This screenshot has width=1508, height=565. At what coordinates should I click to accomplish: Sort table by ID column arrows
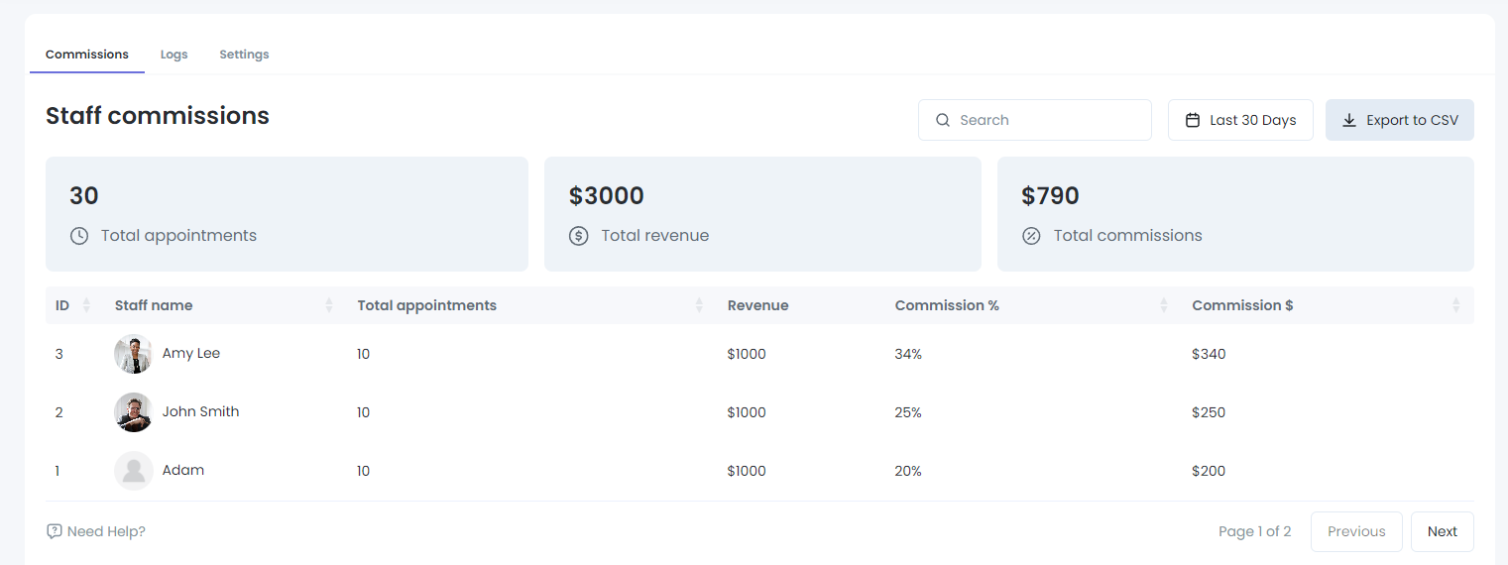coord(86,305)
